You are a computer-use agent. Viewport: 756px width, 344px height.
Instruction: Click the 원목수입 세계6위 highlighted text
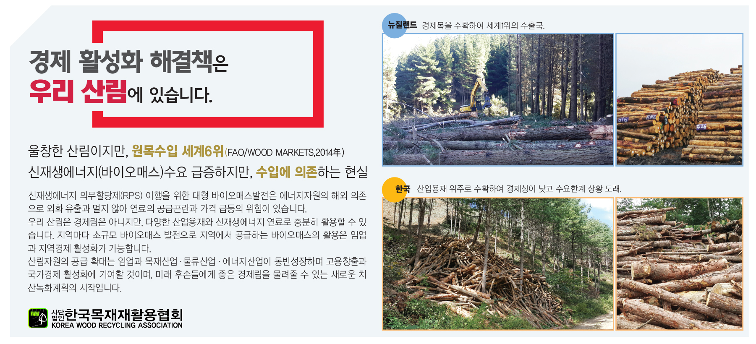click(x=178, y=151)
